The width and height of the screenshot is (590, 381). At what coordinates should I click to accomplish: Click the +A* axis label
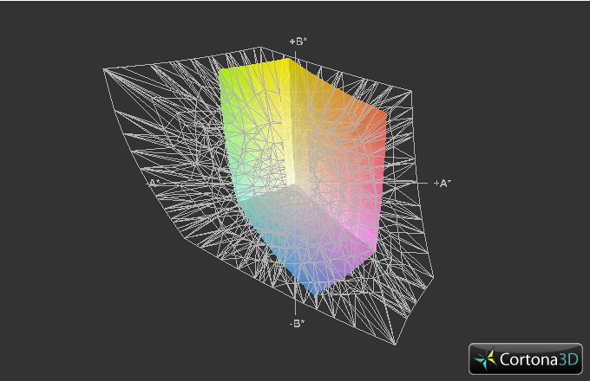(x=442, y=184)
